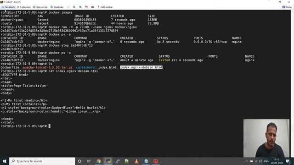Open the green document app on taskbar
This screenshot has height=165, width=294.
coord(127,161)
